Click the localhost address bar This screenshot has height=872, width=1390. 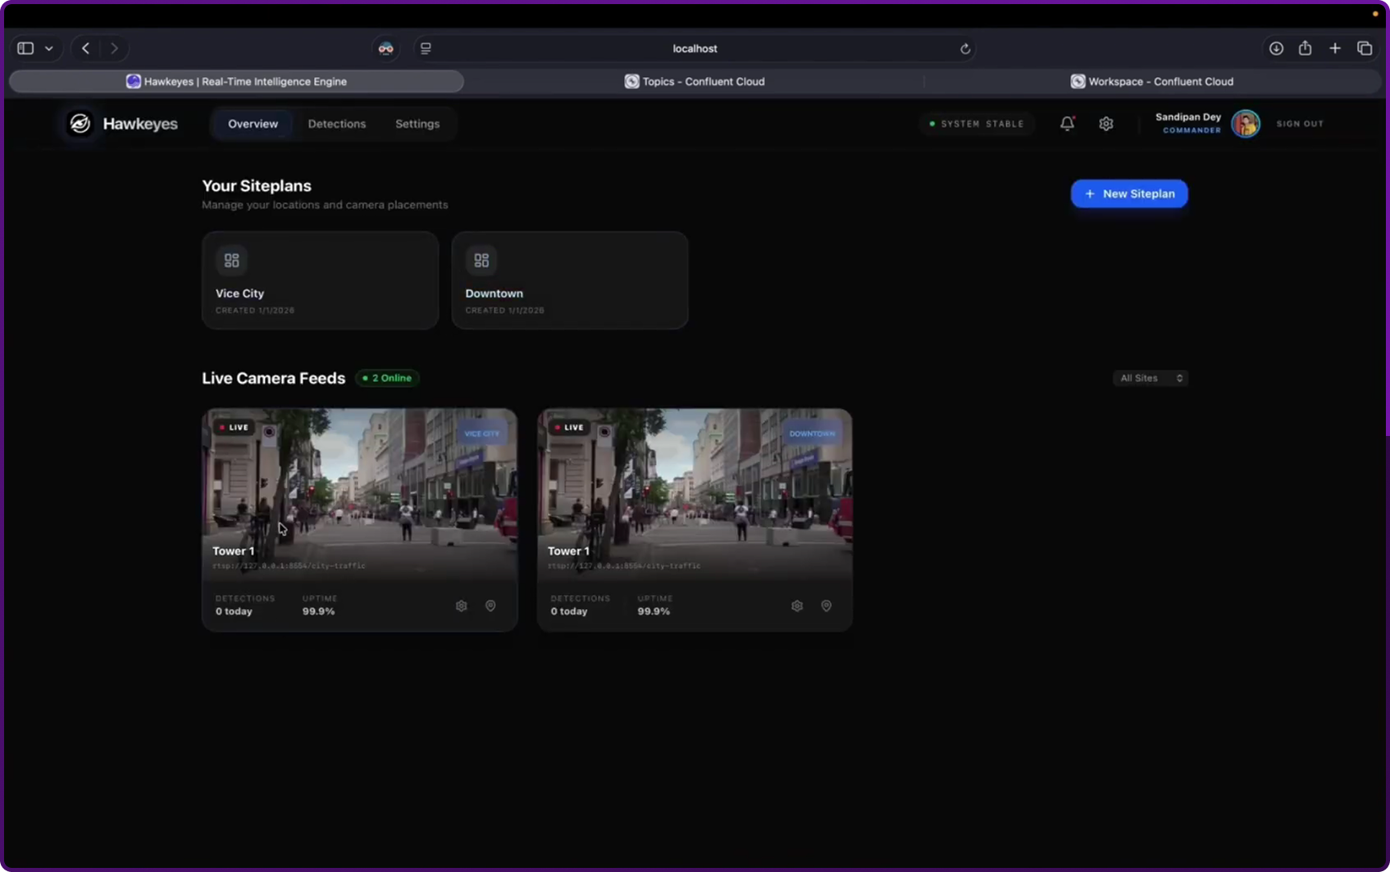coord(695,48)
